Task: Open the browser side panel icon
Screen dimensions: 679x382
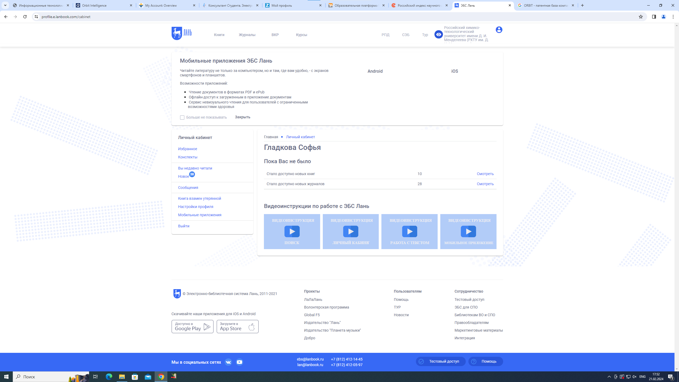Action: click(654, 17)
